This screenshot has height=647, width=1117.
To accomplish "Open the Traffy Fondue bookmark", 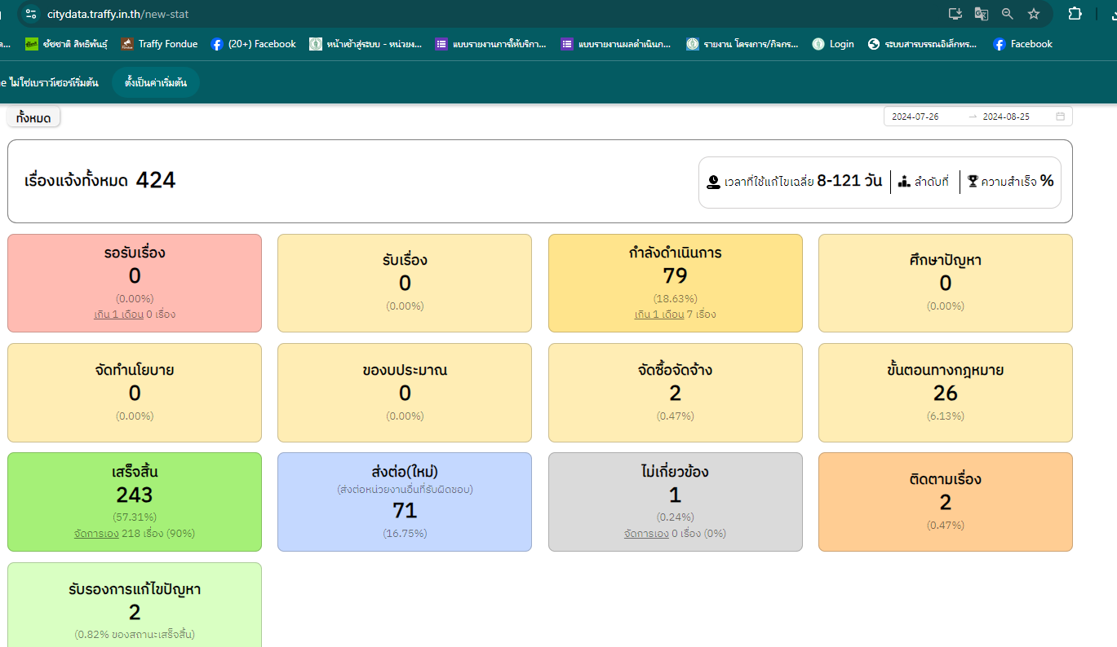I will pyautogui.click(x=159, y=44).
